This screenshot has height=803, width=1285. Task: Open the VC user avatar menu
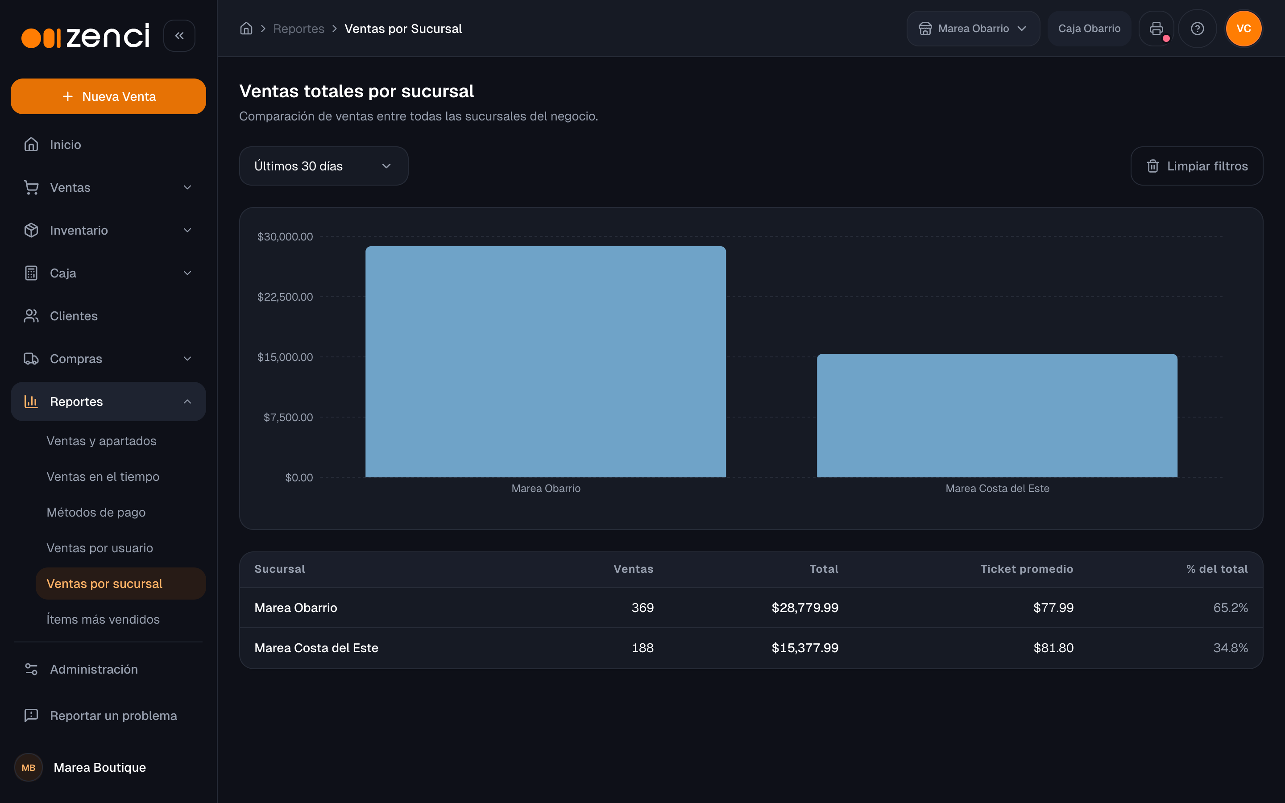[x=1243, y=29]
